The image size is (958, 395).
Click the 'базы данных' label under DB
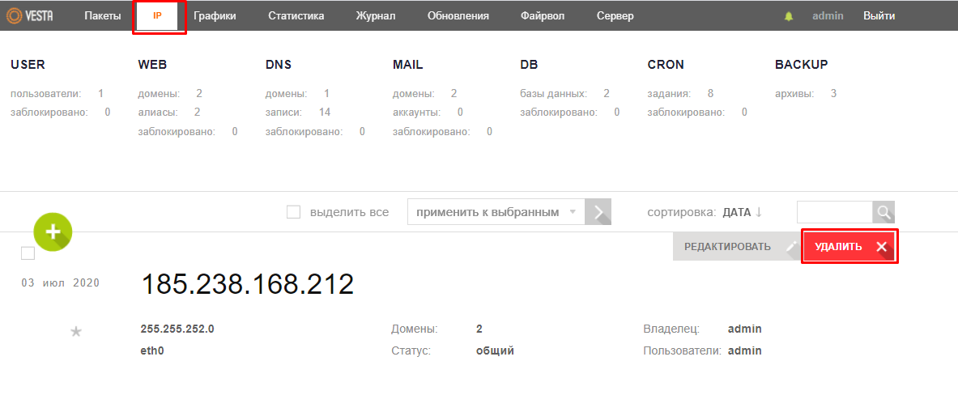pos(554,94)
